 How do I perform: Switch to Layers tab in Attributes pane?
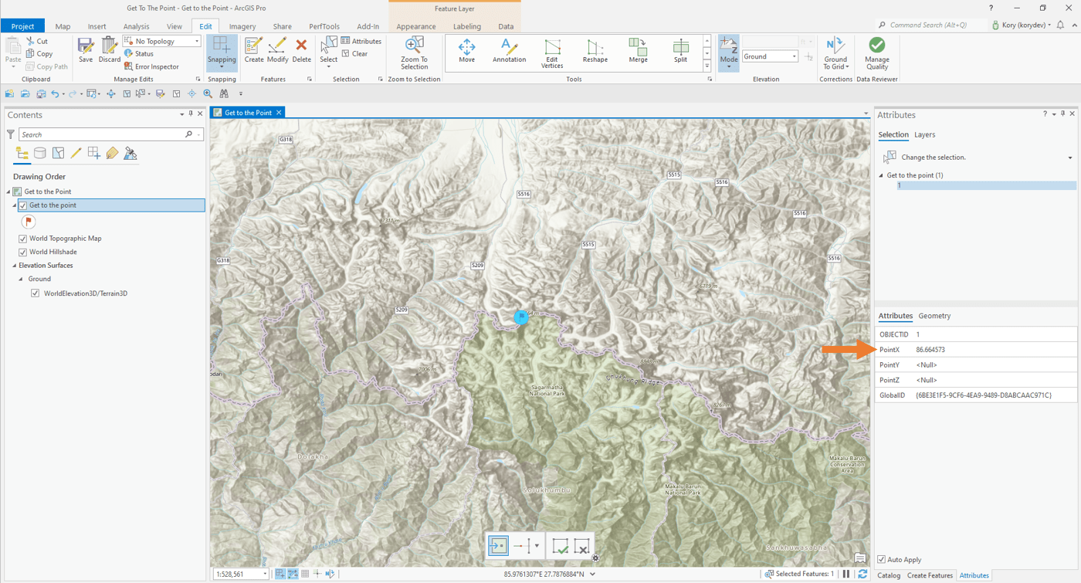(924, 134)
